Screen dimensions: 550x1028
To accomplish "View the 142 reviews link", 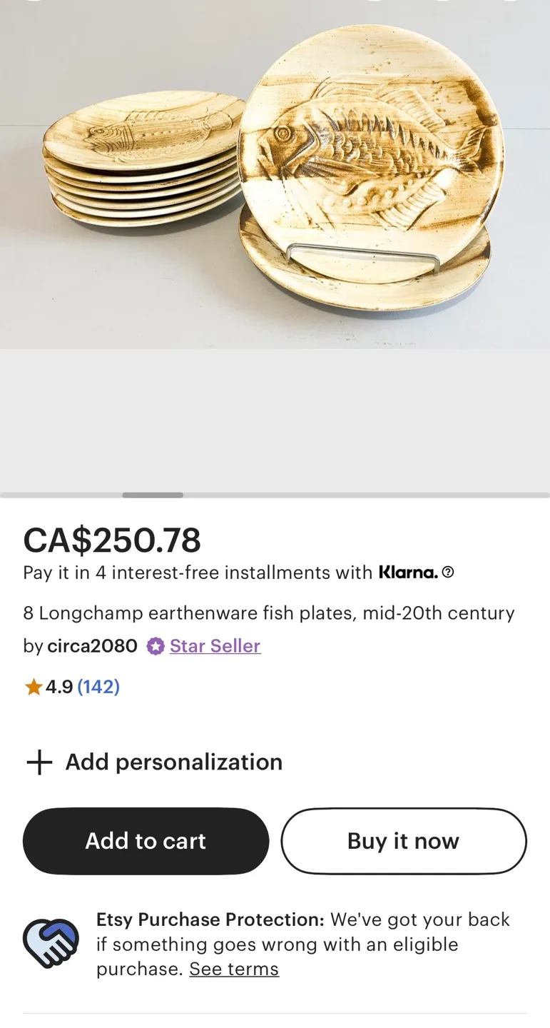I will [x=98, y=686].
